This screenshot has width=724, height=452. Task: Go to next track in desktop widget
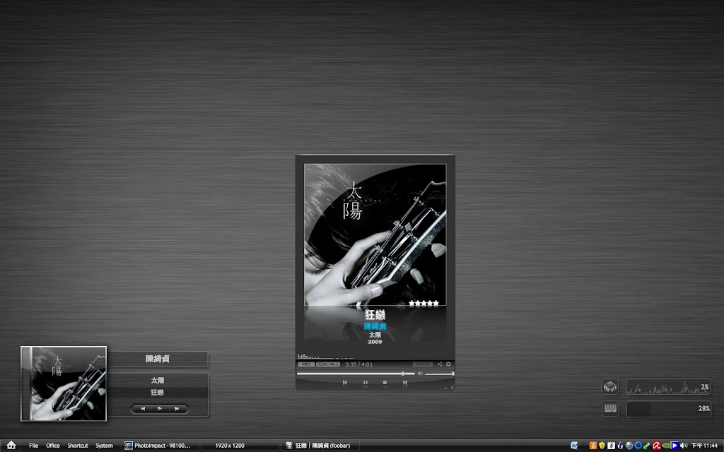point(176,409)
